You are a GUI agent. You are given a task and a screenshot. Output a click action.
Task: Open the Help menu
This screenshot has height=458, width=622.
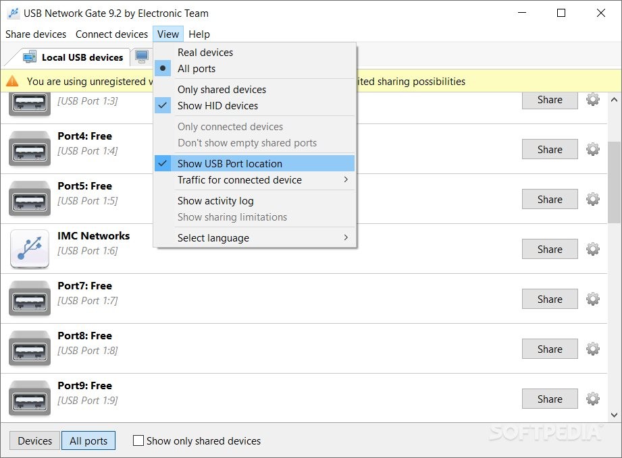click(x=199, y=34)
